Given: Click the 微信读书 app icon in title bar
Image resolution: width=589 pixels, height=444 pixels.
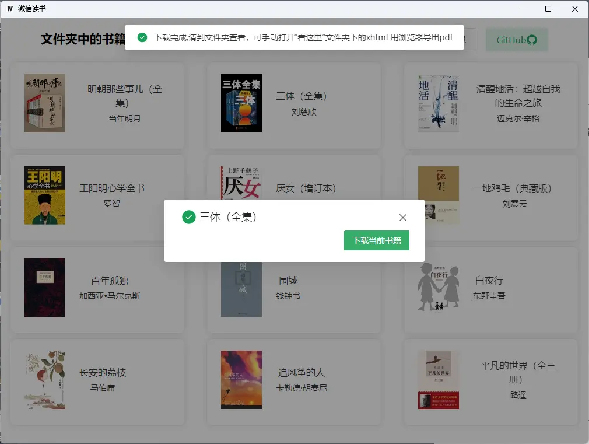Looking at the screenshot, I should pyautogui.click(x=10, y=9).
